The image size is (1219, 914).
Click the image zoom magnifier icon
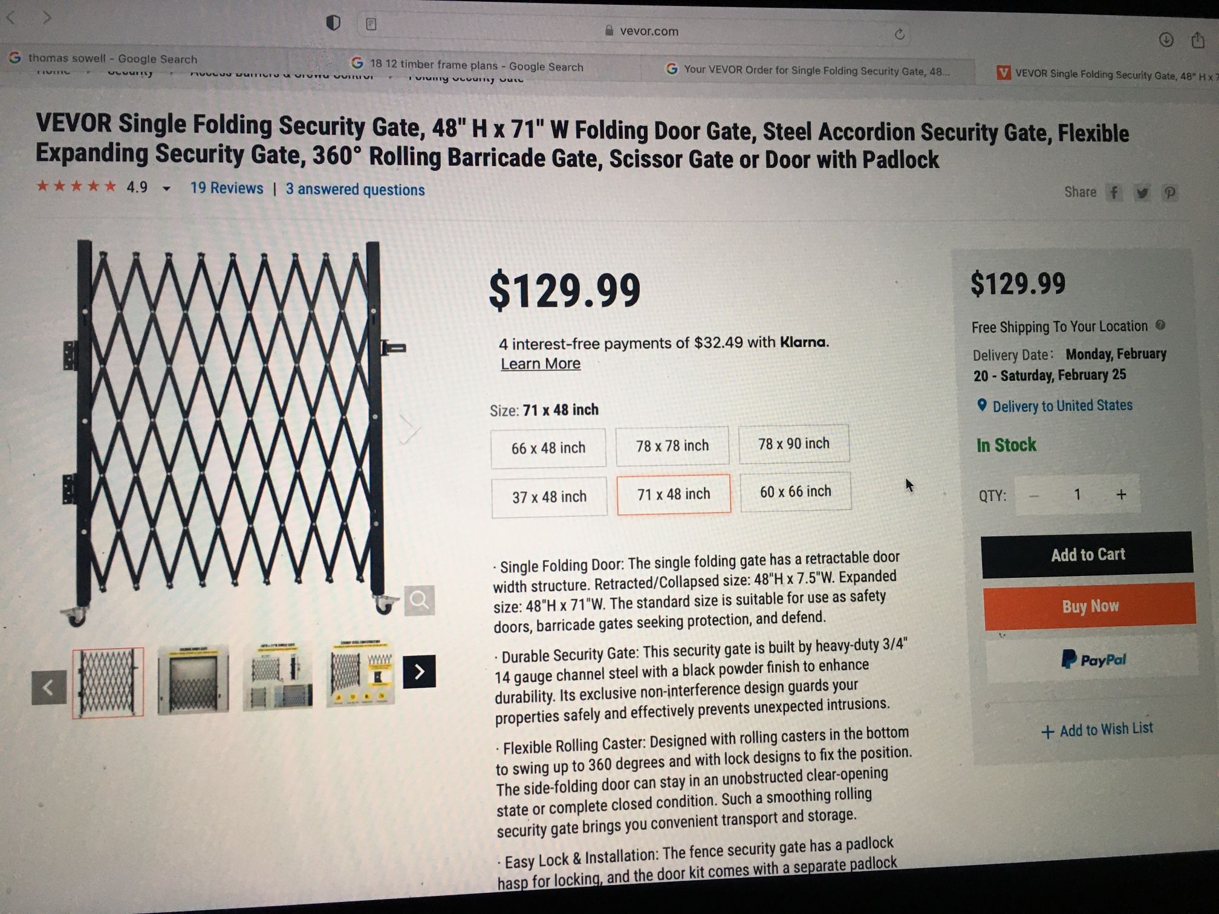(419, 600)
